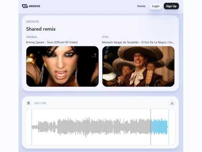Seek within gray played waveform section
This screenshot has width=202, height=152.
pos(91,127)
